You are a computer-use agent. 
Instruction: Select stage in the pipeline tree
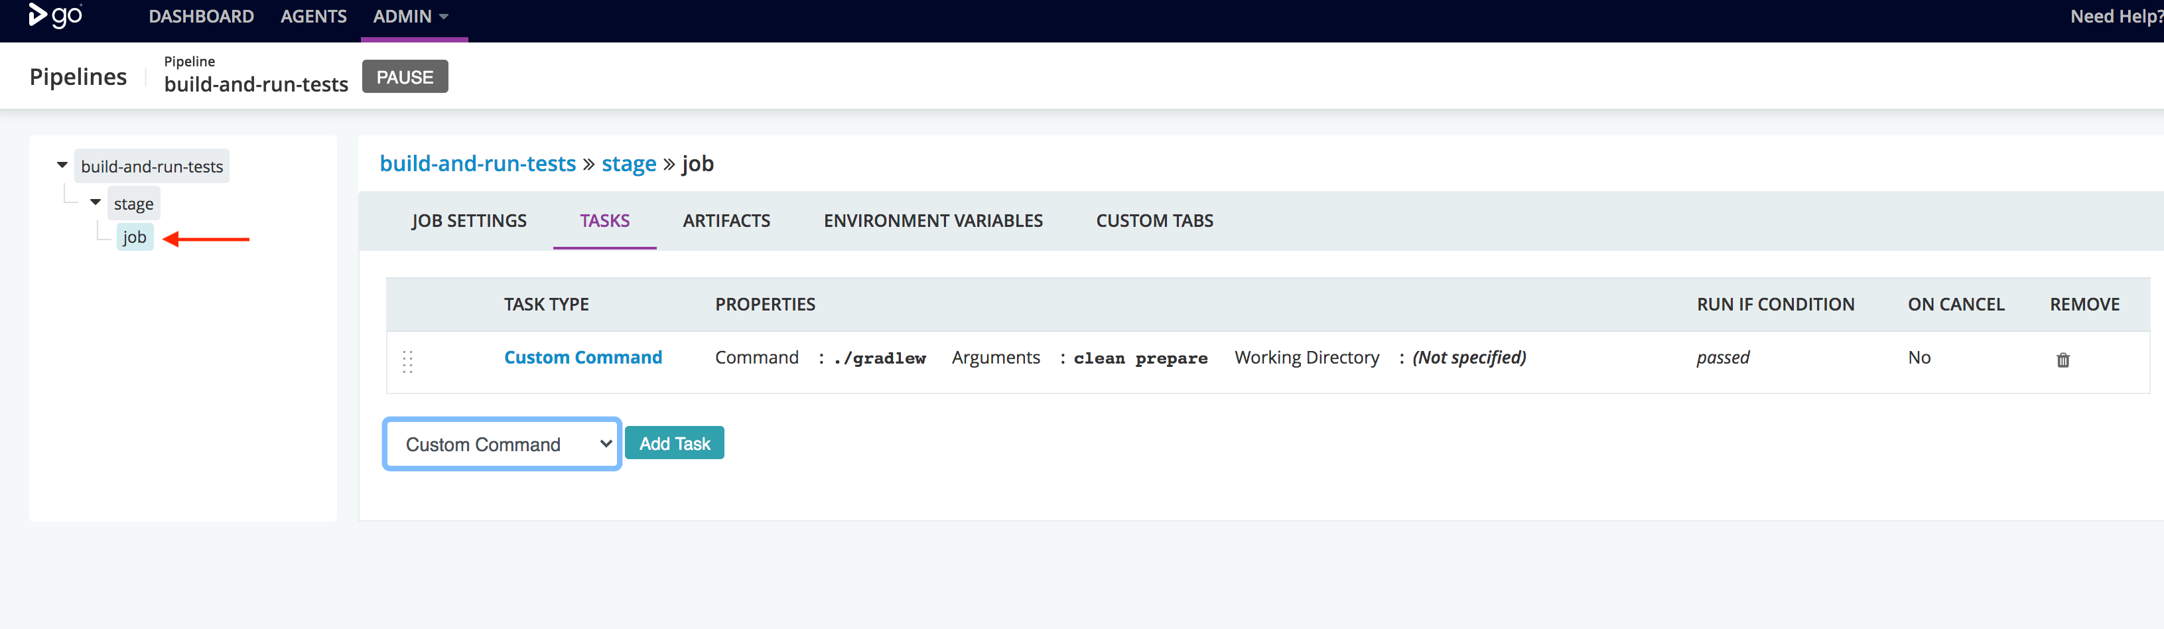(x=133, y=203)
